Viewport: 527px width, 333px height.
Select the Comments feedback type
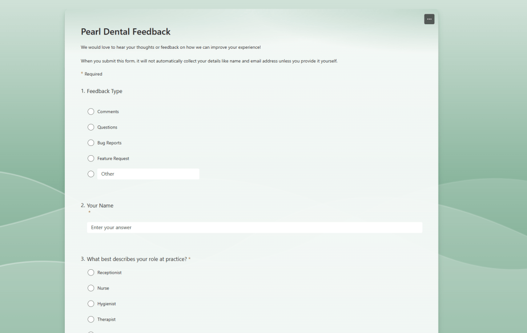[91, 112]
